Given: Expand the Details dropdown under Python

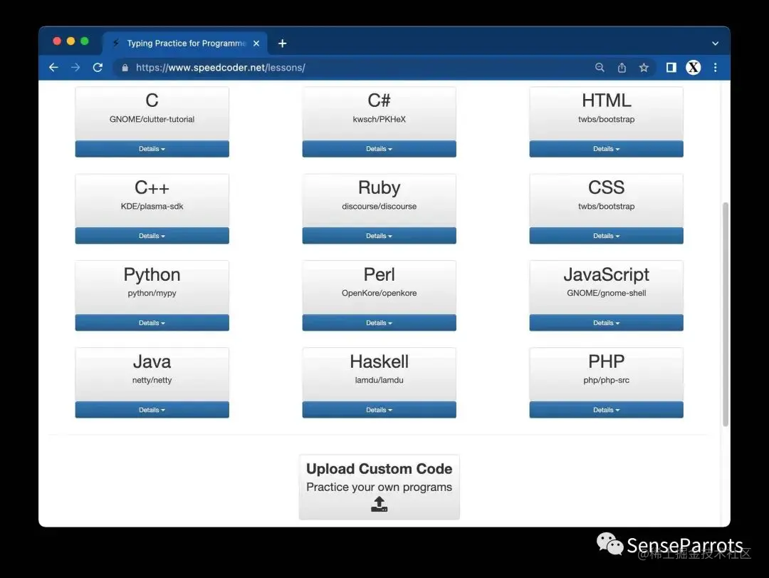Looking at the screenshot, I should click(x=152, y=323).
